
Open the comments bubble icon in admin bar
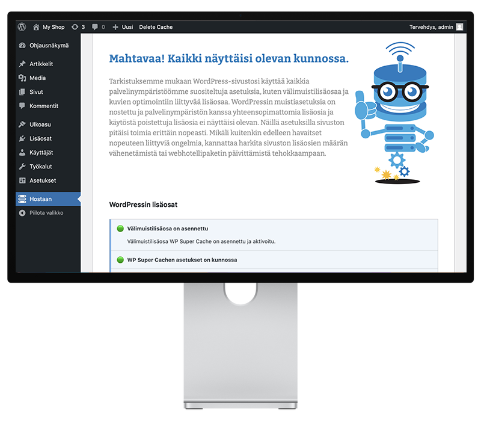(x=95, y=27)
